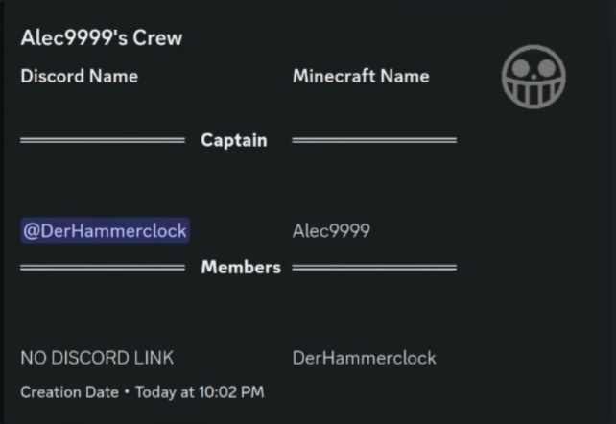
Task: Click the Members section label
Action: 241,267
